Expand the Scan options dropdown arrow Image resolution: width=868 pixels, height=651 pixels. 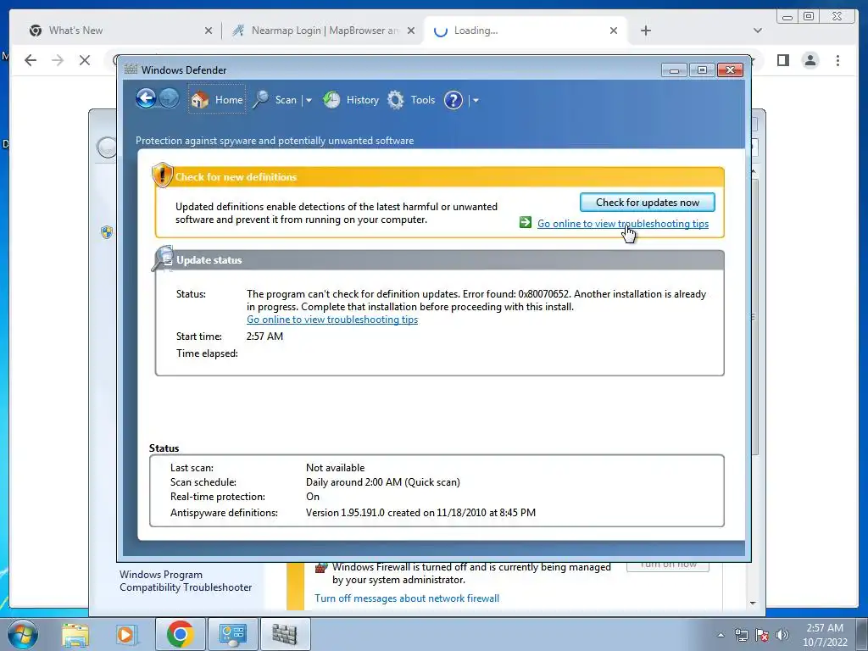[309, 100]
